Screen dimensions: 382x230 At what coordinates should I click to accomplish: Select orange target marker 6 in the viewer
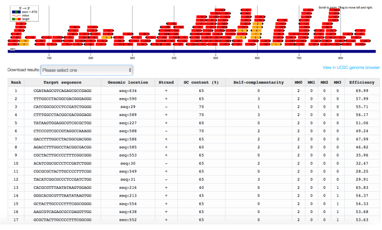256,31
